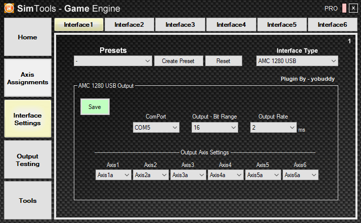The width and height of the screenshot is (361, 223).
Task: Open the Output Bit Range dropdown
Action: 215,128
